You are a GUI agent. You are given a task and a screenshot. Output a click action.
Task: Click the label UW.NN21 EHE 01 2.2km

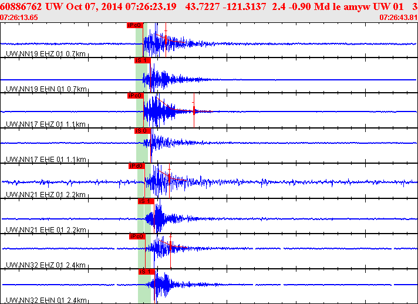46,230
